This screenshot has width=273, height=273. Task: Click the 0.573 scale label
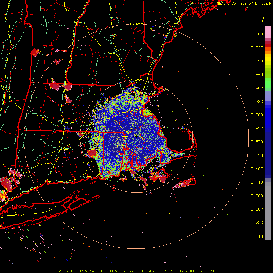(x=257, y=142)
